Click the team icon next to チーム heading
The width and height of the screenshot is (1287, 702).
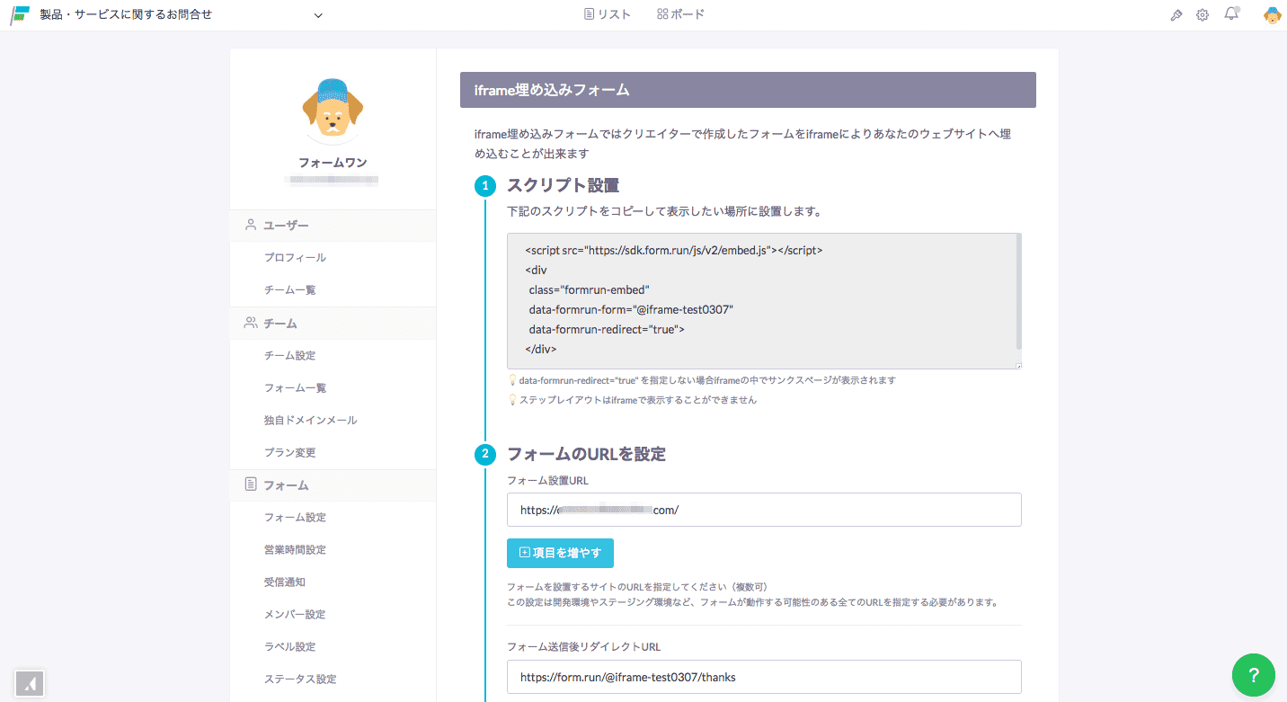tap(250, 322)
